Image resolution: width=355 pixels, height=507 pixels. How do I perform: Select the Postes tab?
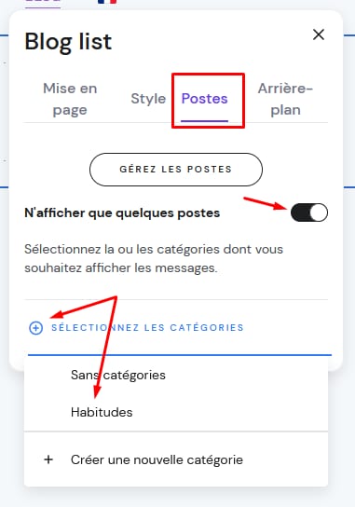point(205,99)
